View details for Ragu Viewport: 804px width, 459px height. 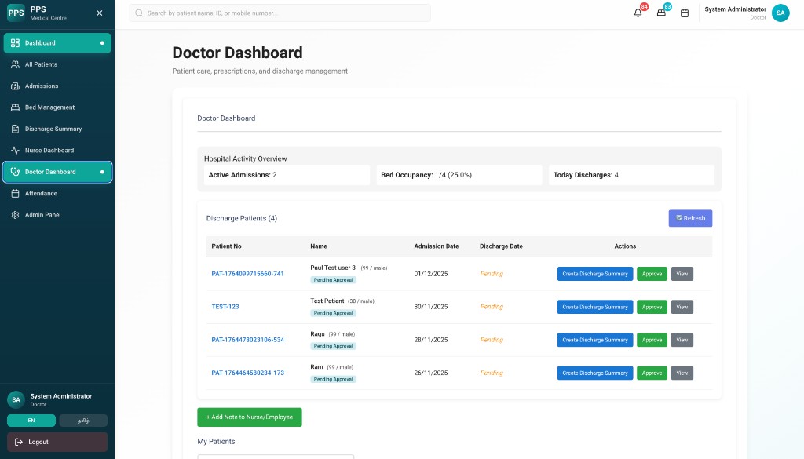click(x=682, y=341)
